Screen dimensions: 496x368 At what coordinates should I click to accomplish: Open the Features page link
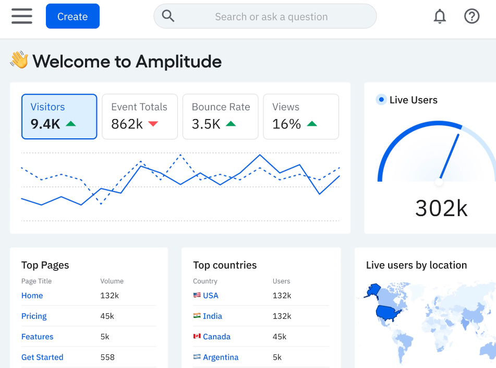point(38,337)
